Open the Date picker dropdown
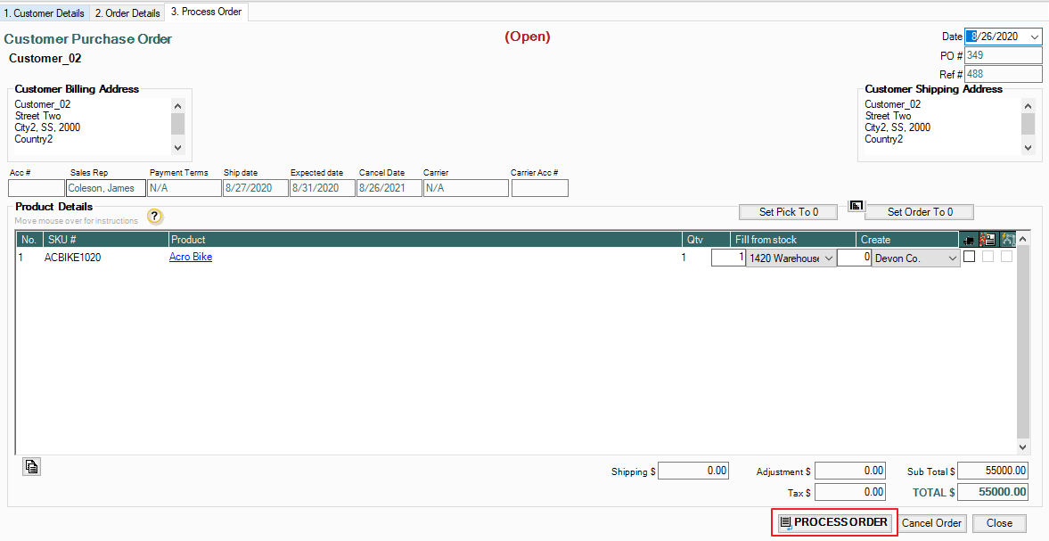This screenshot has height=541, width=1049. coord(1034,37)
